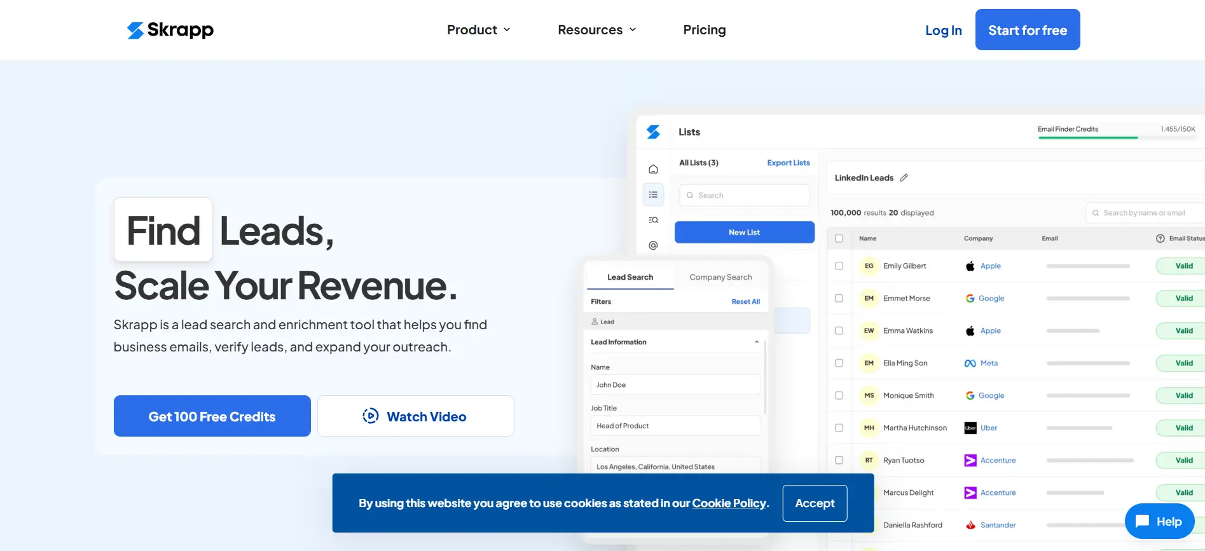The width and height of the screenshot is (1205, 551).
Task: Tick the select-all checkbox in table header
Action: (x=839, y=239)
